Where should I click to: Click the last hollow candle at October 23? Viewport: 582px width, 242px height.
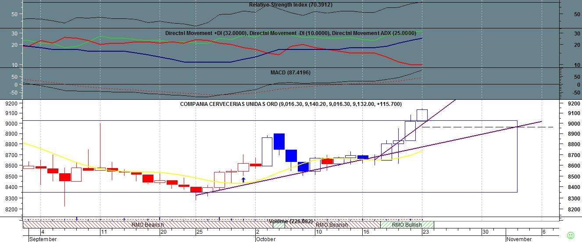(422, 115)
